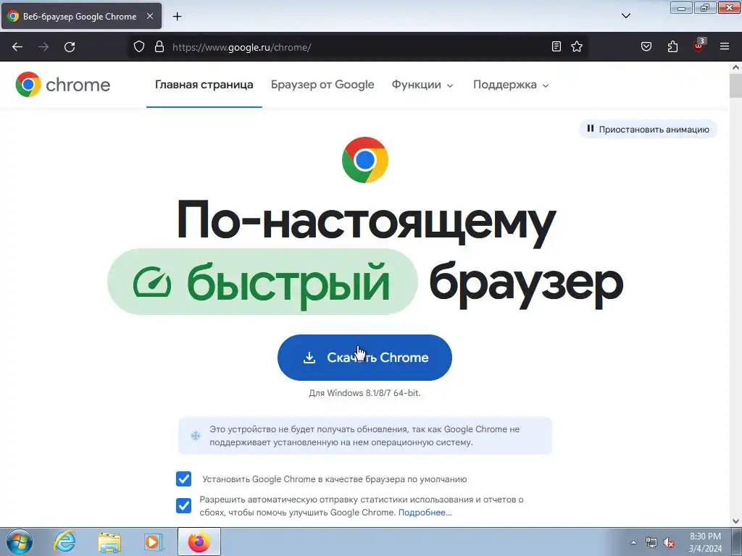Click the Скачать Chrome download button
Screen dimensions: 742x556
coord(365,358)
